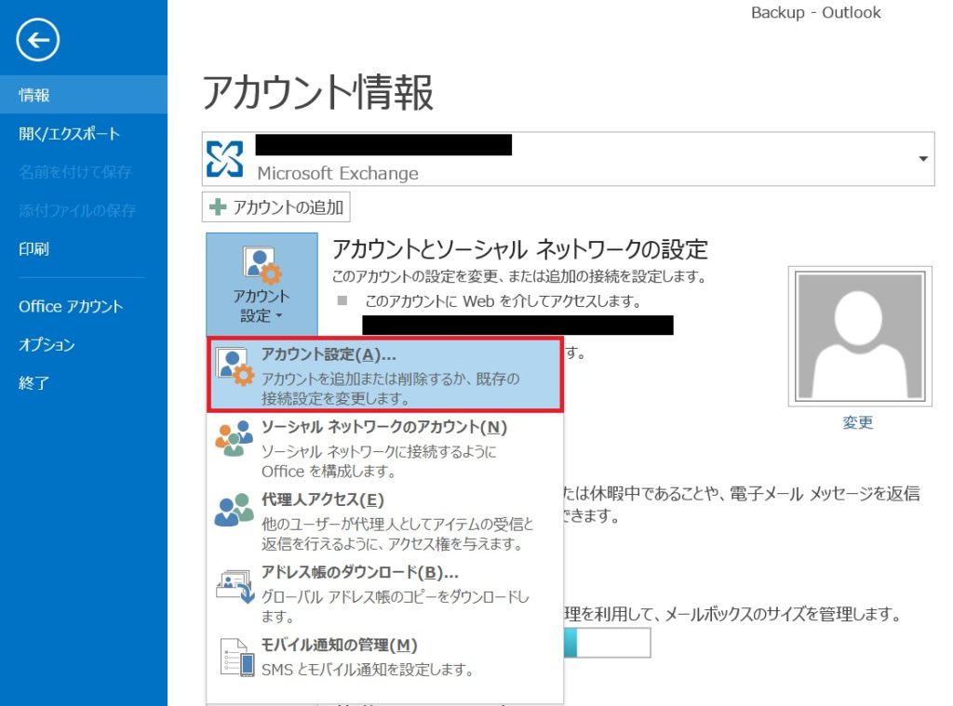The width and height of the screenshot is (953, 706).
Task: Choose ソーシャル ネットワークのアカウント(N) entry
Action: [x=385, y=448]
